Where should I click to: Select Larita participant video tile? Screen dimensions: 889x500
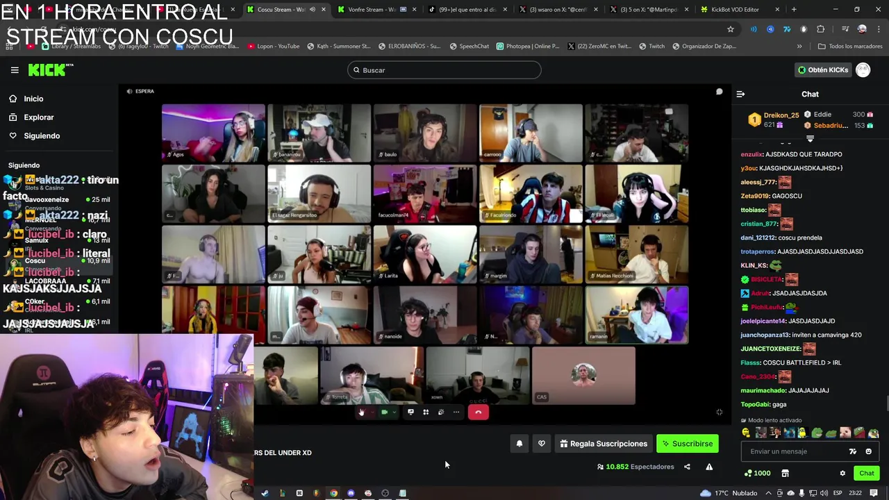tap(425, 254)
